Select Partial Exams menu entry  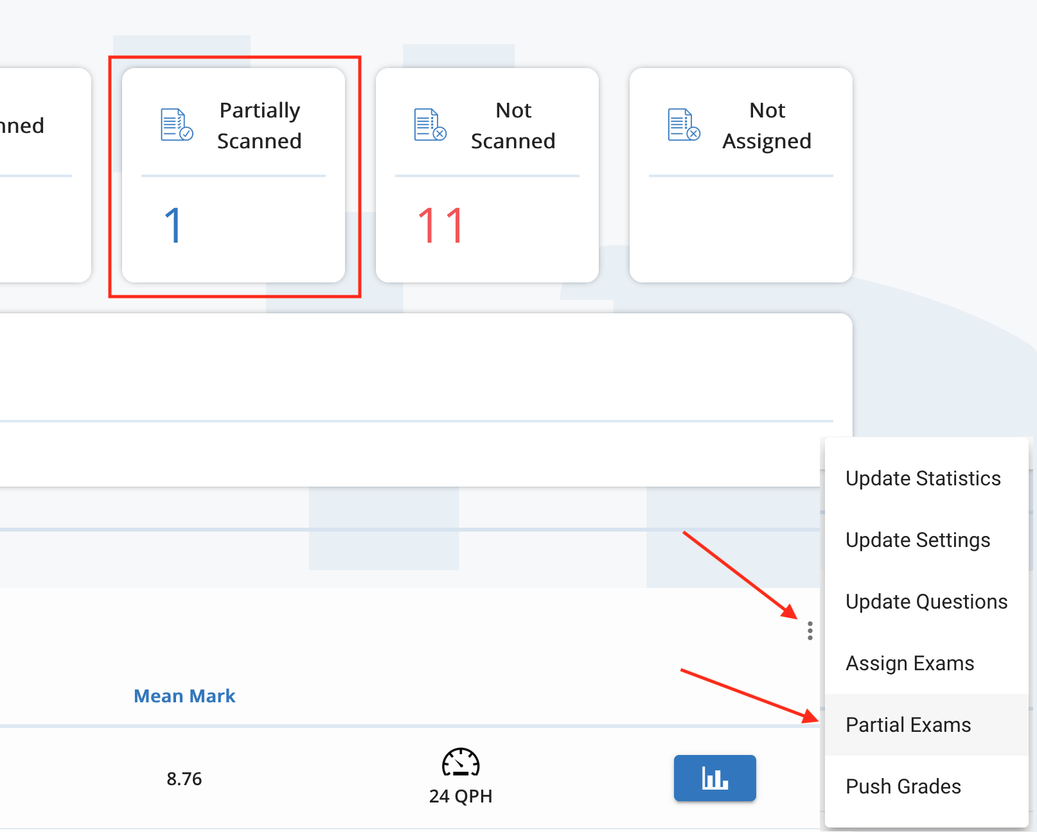(926, 725)
